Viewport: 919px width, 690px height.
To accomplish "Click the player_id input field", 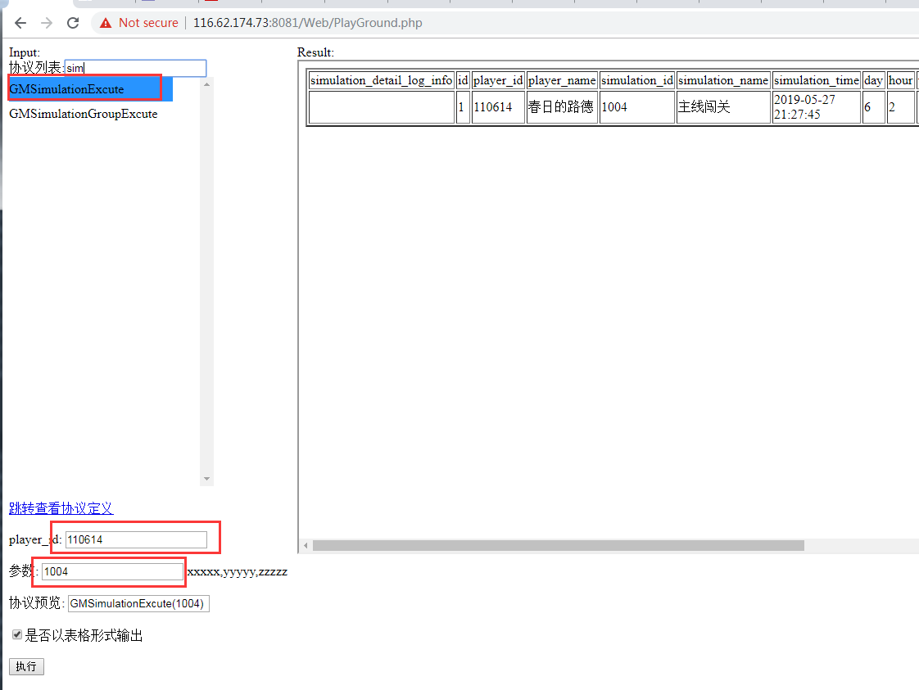I will click(x=136, y=539).
